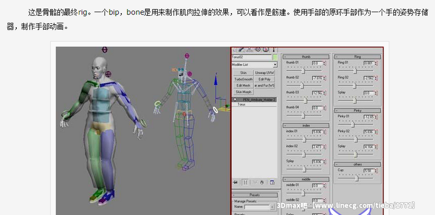Toggle PEN_Attribute_Holder modifier lightbulb
This screenshot has height=215, width=435.
[235, 100]
